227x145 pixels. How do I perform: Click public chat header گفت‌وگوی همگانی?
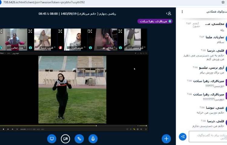point(217,12)
